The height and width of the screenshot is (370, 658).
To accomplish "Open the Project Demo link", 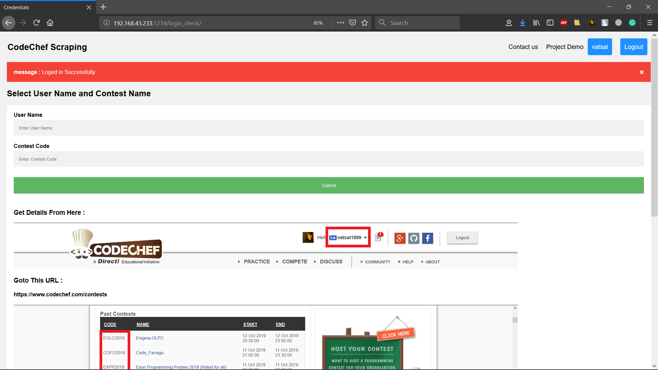I will tap(564, 47).
